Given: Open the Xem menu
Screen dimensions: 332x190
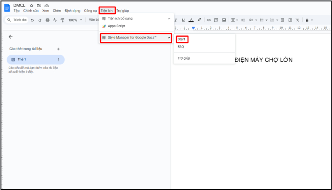Looking at the screenshot, I should [46, 11].
